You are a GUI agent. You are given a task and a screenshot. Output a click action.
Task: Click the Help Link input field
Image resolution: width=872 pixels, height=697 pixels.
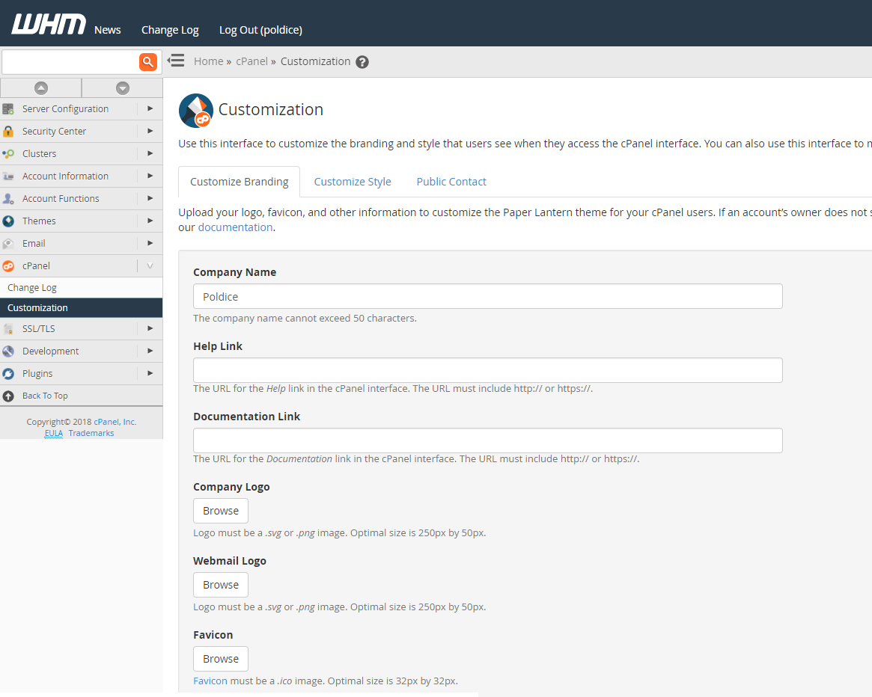pos(488,370)
